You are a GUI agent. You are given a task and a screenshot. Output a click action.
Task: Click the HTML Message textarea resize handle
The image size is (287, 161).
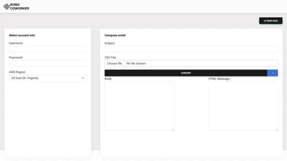click(x=277, y=130)
